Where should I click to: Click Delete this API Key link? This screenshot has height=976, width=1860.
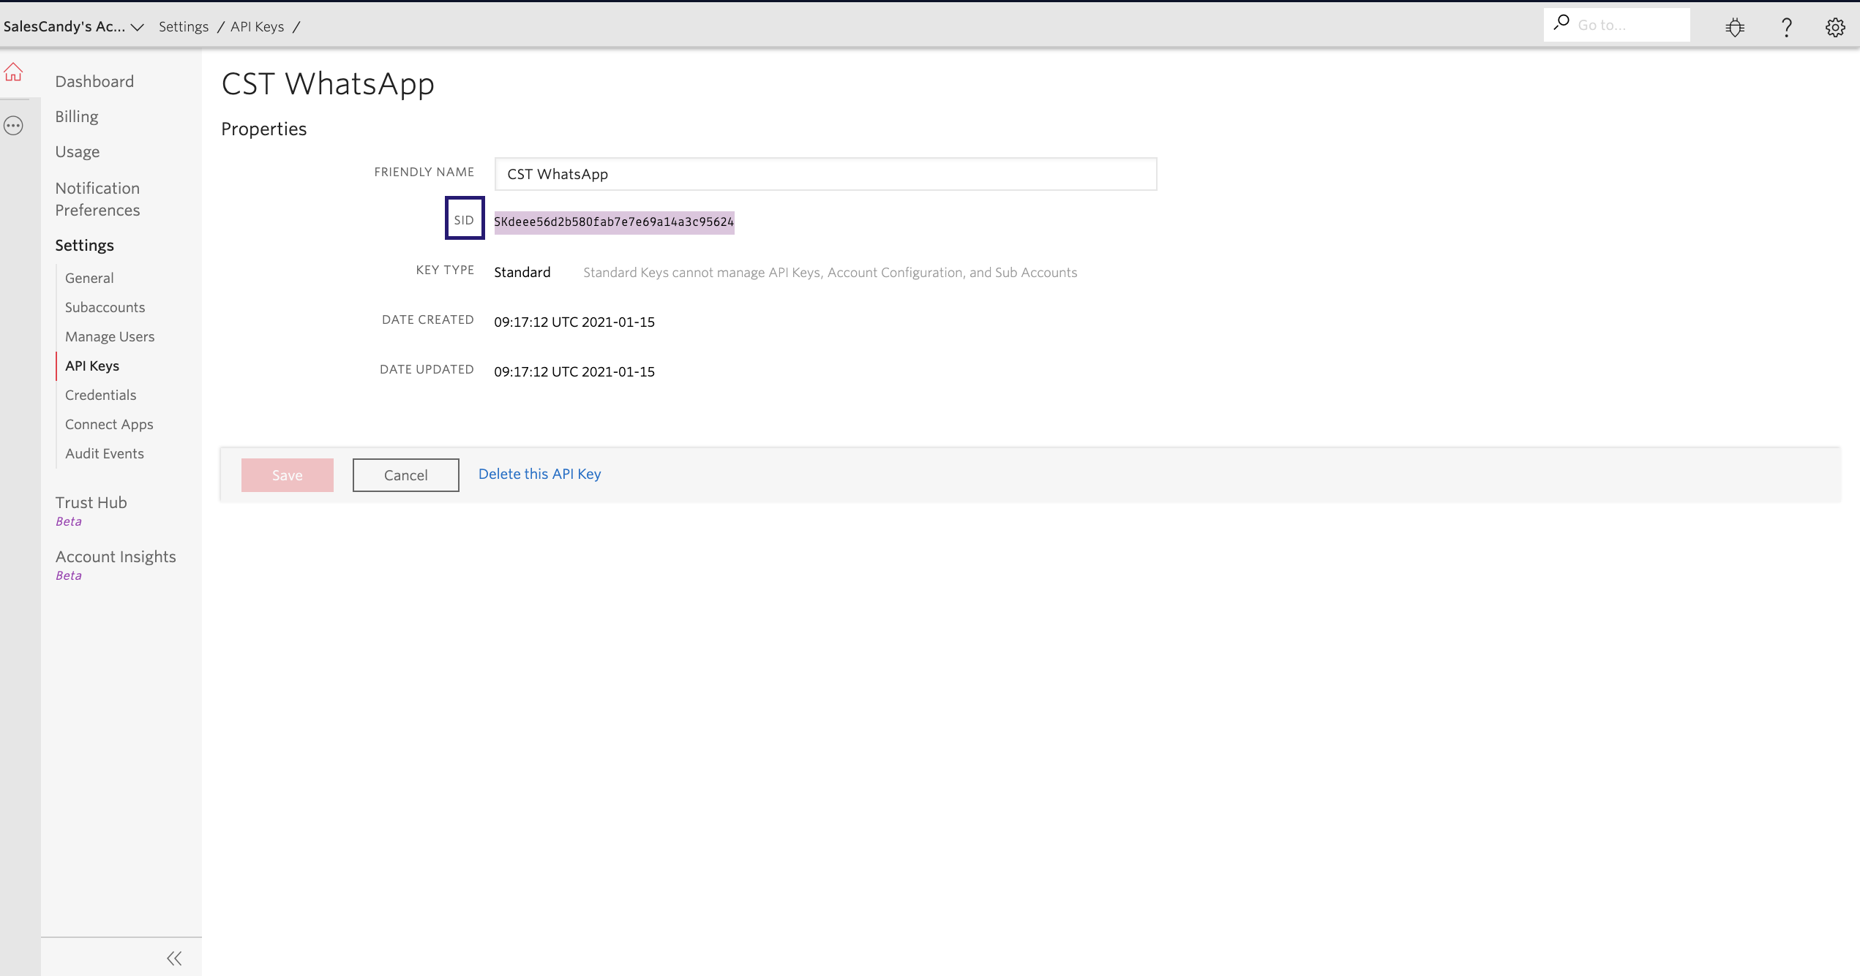(x=539, y=474)
